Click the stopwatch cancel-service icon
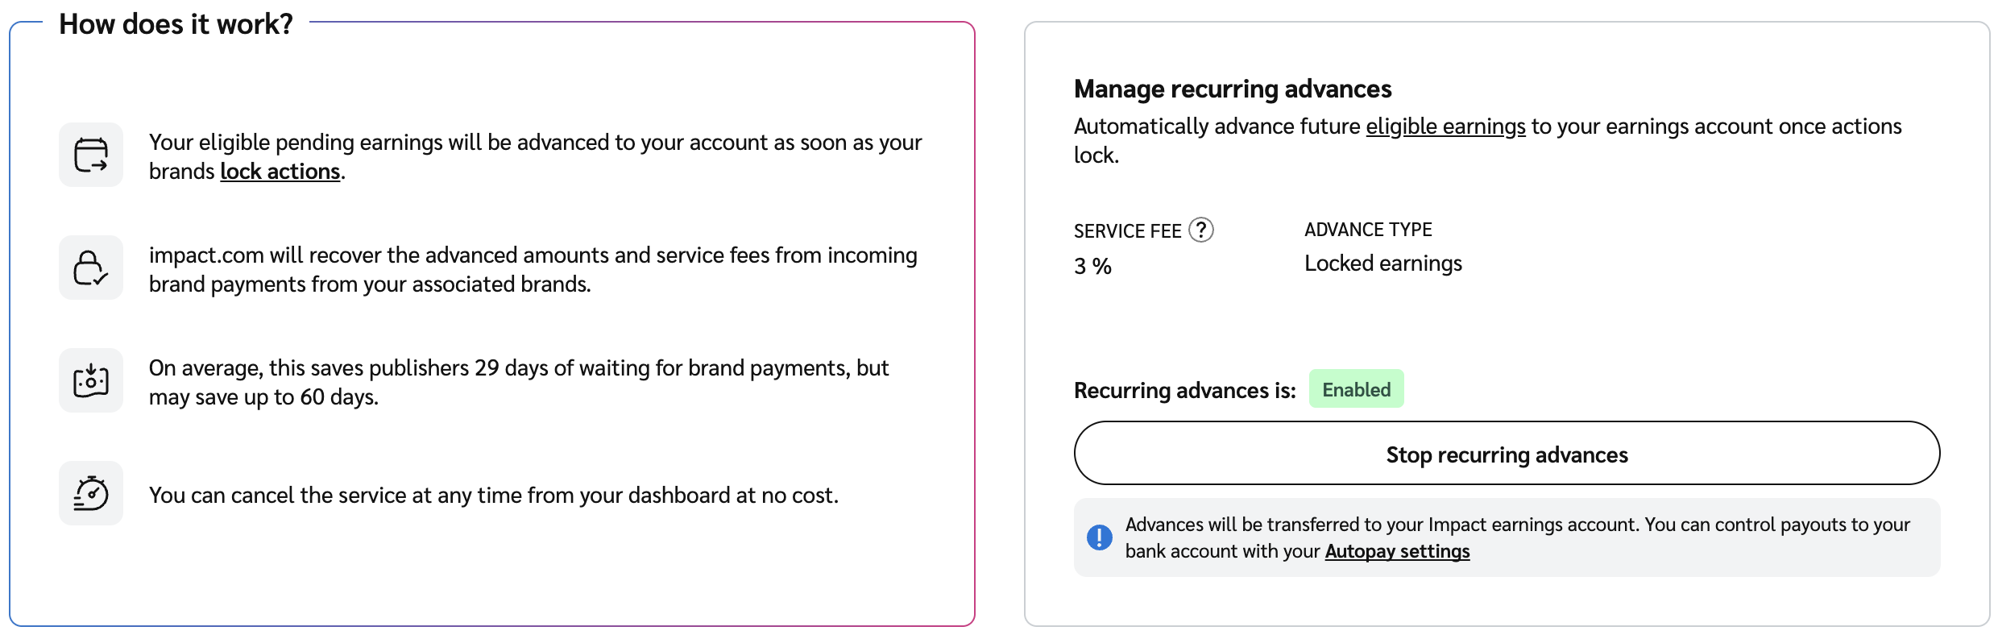The width and height of the screenshot is (1998, 635). tap(91, 493)
